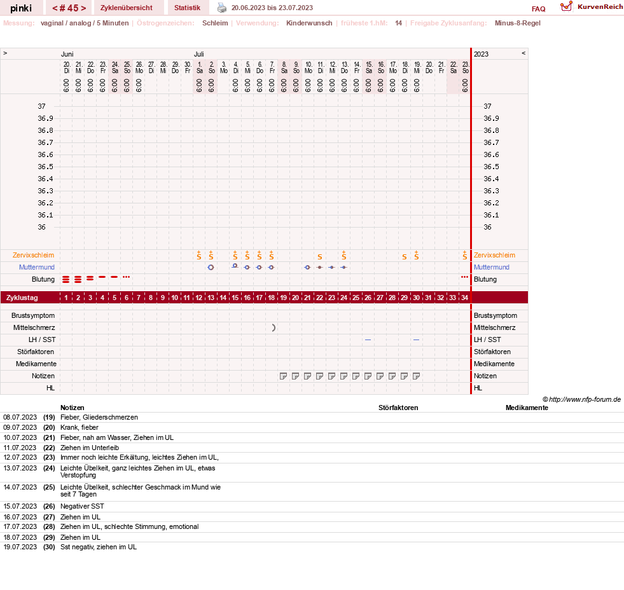Click the negative LH/SST marker on cycle day 26

(x=368, y=340)
